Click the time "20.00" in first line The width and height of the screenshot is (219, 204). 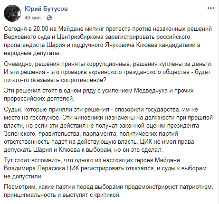tap(40, 29)
